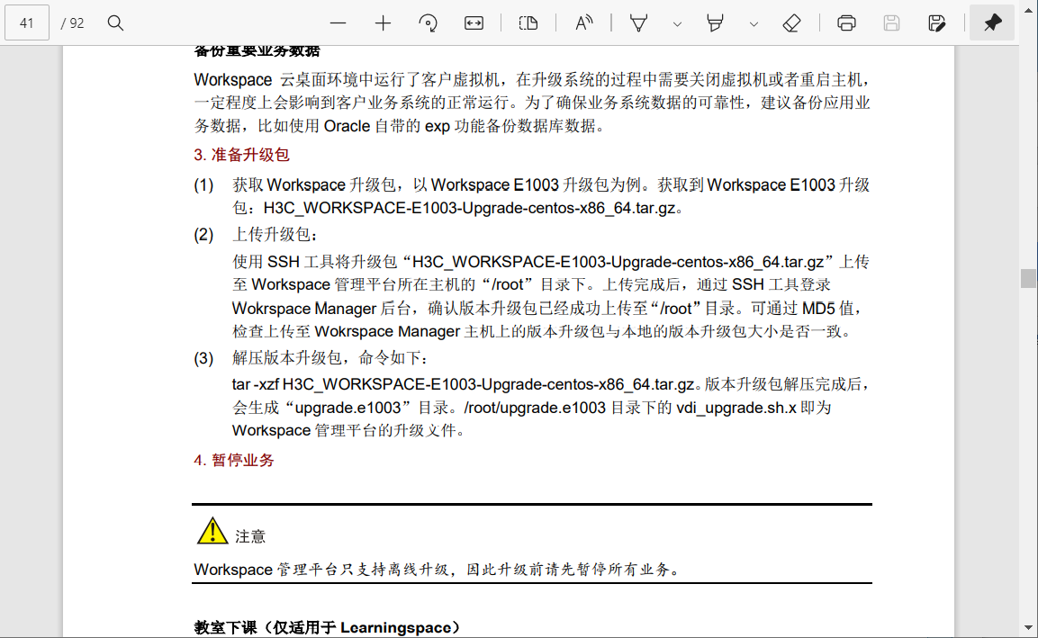The height and width of the screenshot is (638, 1038).
Task: Select the Highlight tool
Action: 715,23
